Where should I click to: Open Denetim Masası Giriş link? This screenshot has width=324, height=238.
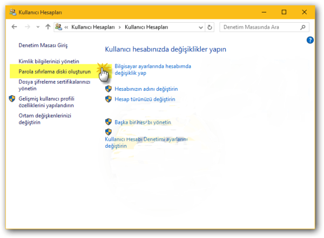click(x=43, y=45)
